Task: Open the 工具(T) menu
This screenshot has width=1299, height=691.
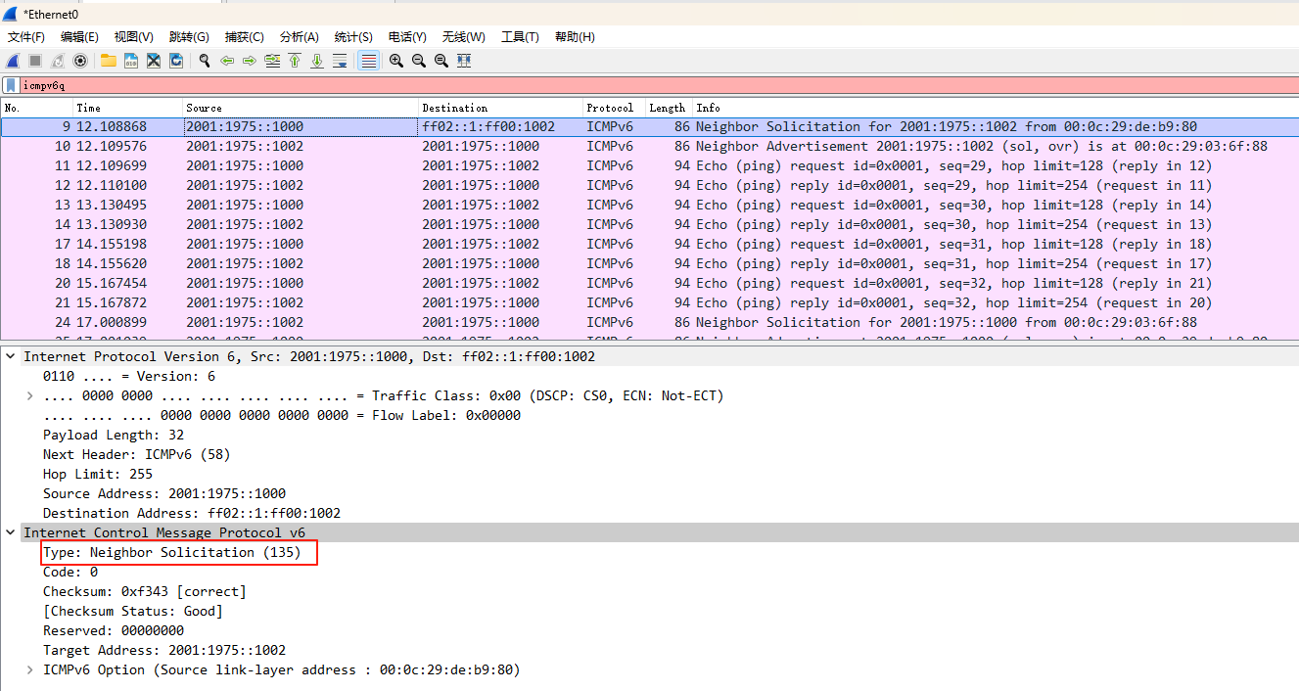Action: pos(520,37)
